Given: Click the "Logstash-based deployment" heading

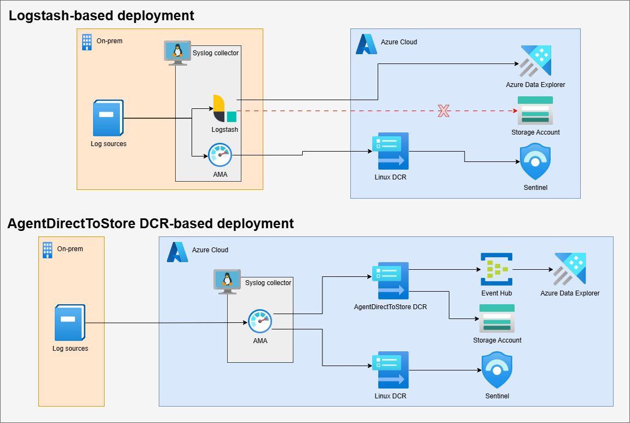Looking at the screenshot, I should pos(101,16).
